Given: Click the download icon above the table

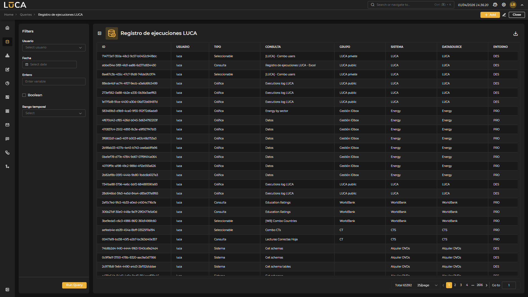Looking at the screenshot, I should pos(515,34).
